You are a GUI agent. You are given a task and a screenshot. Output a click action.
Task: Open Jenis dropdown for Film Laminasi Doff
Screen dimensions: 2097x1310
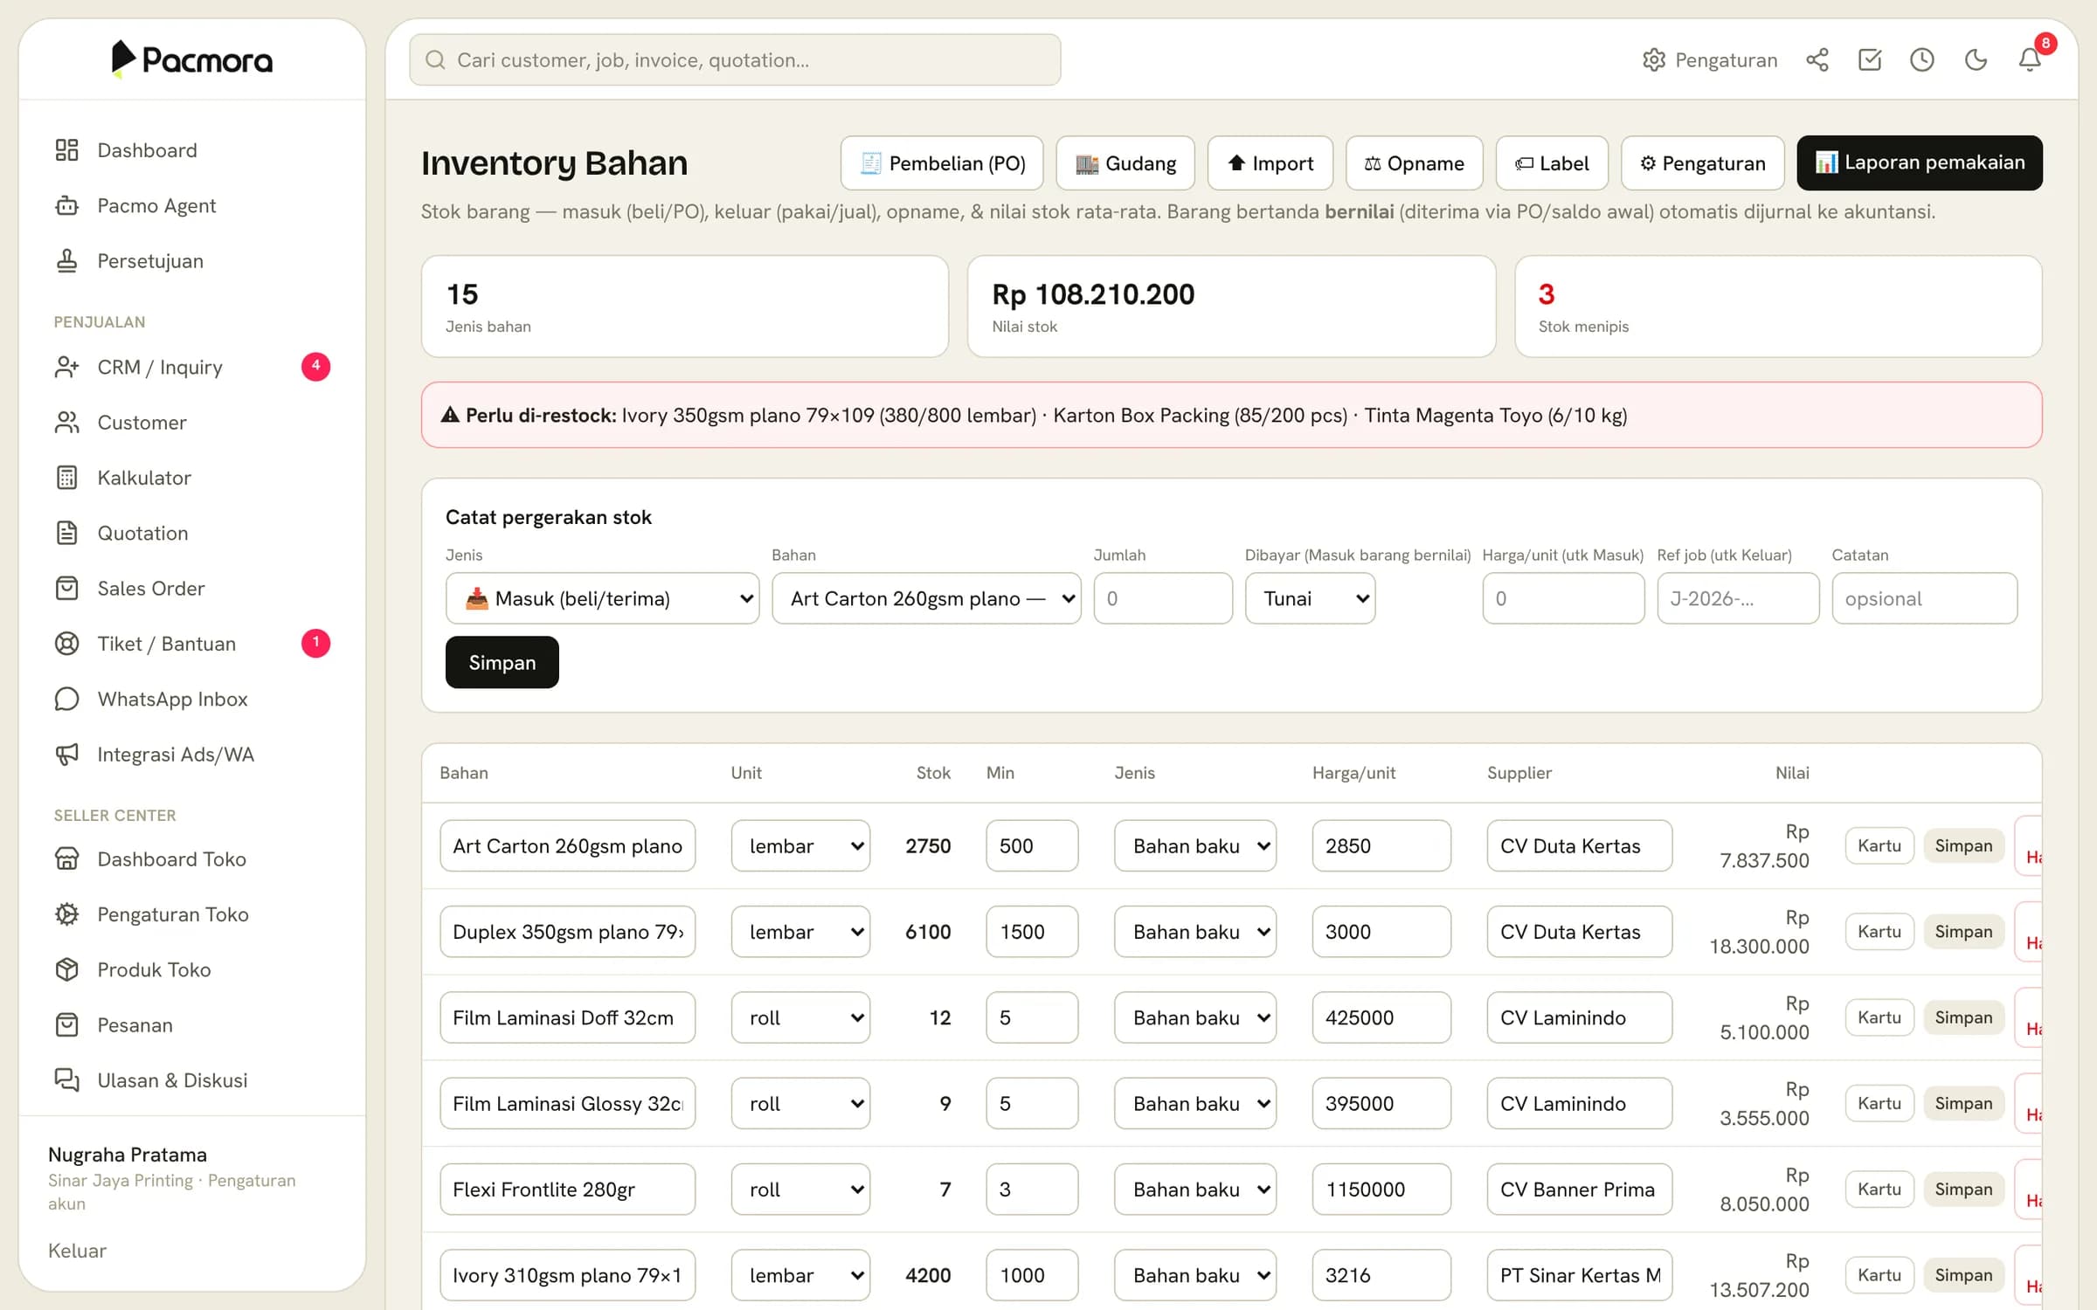[x=1194, y=1017]
